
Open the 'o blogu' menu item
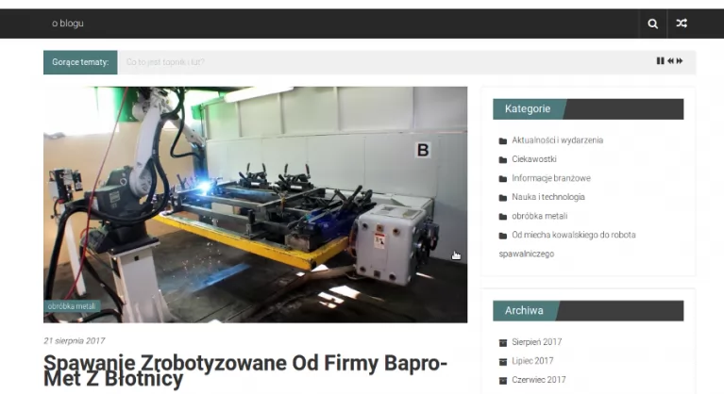click(x=67, y=23)
